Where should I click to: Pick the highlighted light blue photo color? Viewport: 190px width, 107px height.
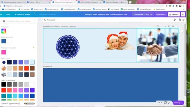click(x=32, y=62)
